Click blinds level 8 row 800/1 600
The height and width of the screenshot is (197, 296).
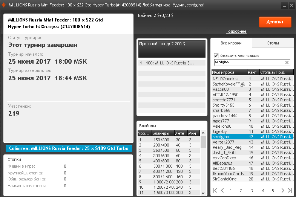point(169,177)
